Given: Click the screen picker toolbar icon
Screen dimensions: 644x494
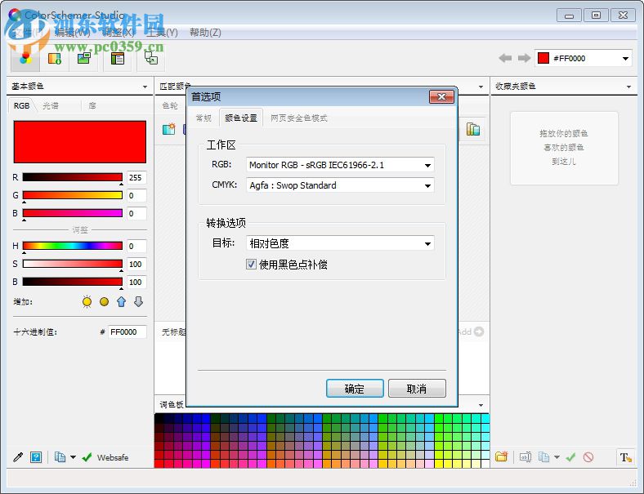Looking at the screenshot, I should [x=151, y=58].
